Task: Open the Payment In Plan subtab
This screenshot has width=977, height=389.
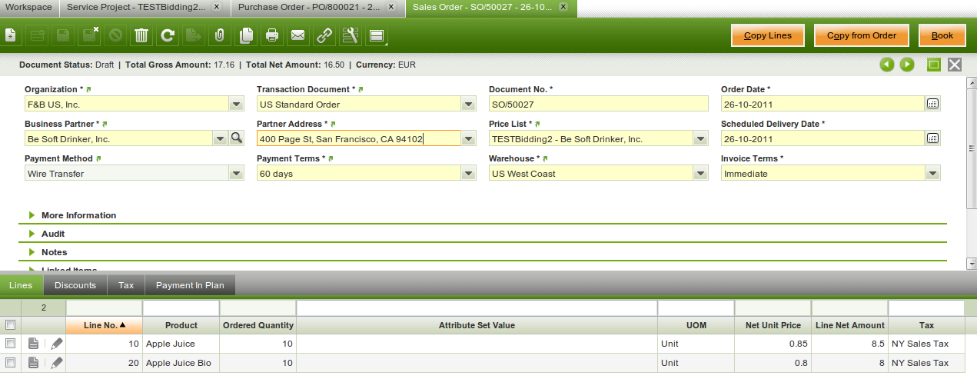Action: pyautogui.click(x=190, y=285)
